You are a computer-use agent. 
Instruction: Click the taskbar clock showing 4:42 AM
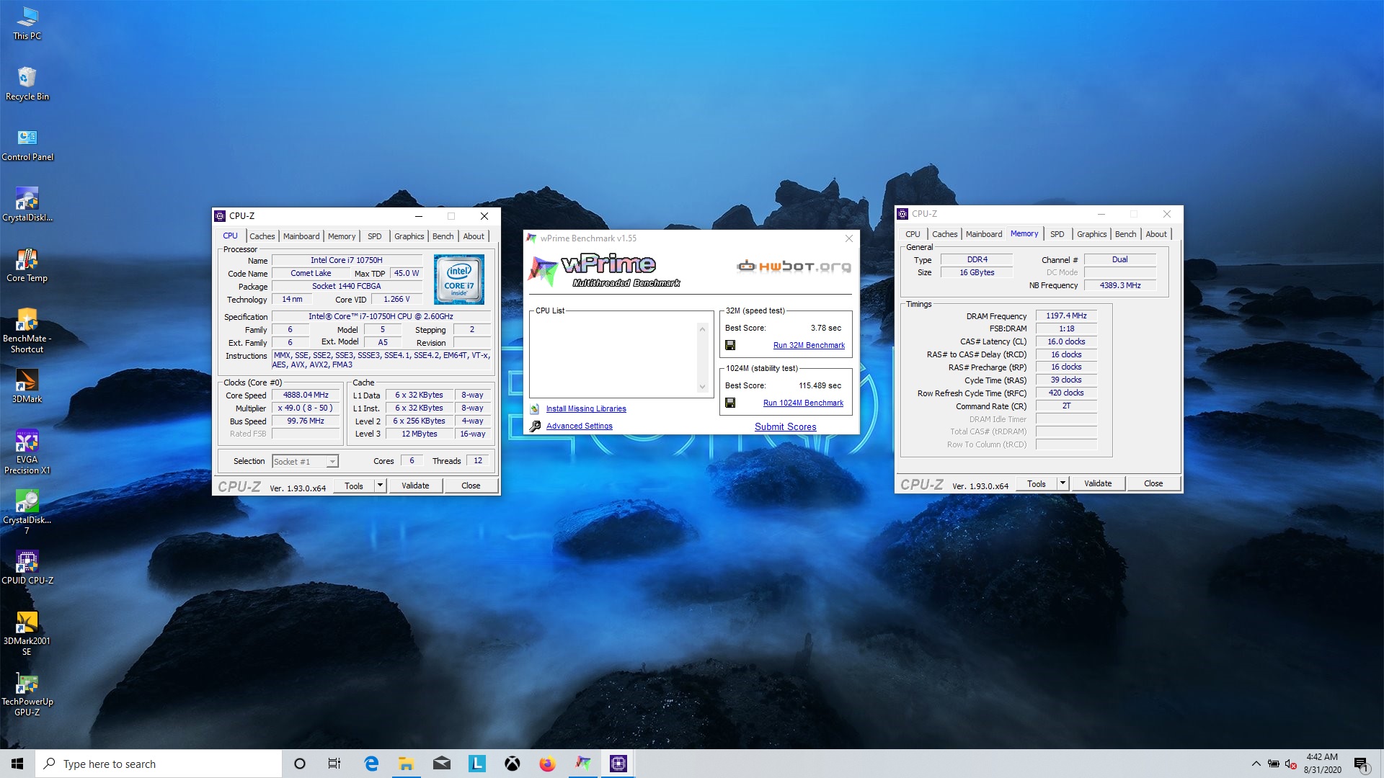1322,764
